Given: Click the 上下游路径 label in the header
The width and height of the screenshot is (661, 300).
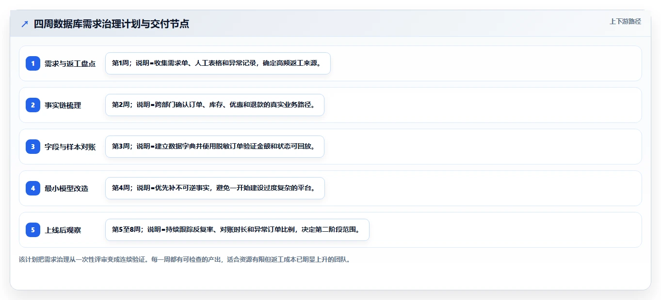Looking at the screenshot, I should [x=625, y=21].
